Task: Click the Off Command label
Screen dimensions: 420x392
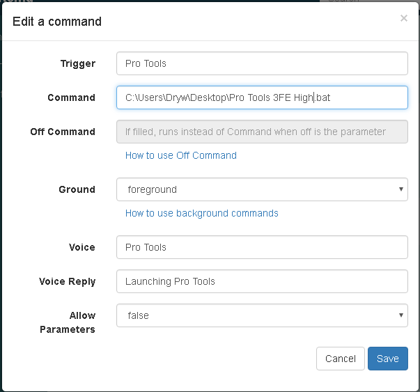Action: pos(63,132)
